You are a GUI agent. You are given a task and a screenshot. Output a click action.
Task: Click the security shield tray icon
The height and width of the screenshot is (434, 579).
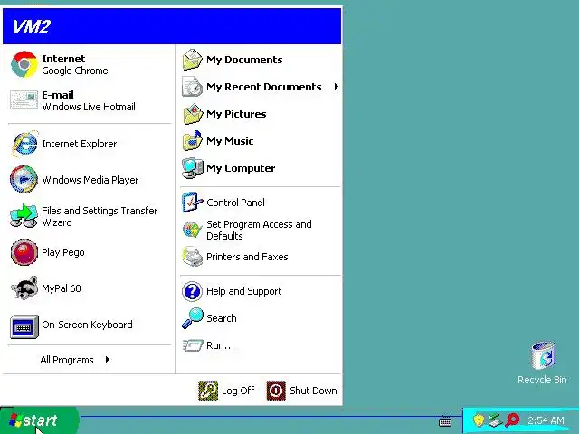click(479, 420)
